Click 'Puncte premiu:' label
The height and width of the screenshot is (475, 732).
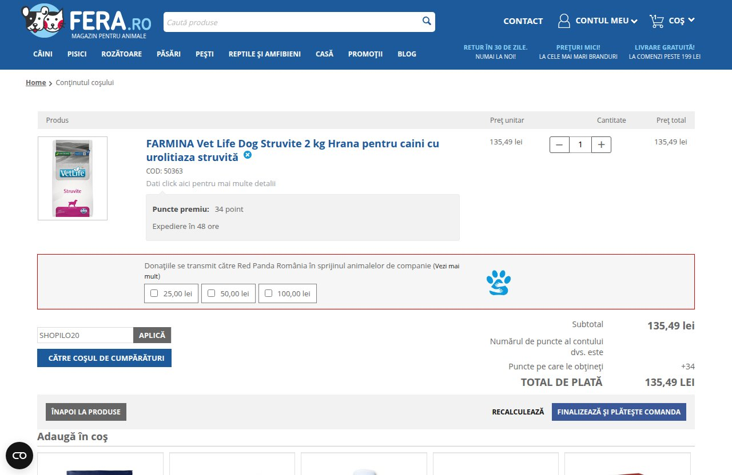[x=181, y=209]
